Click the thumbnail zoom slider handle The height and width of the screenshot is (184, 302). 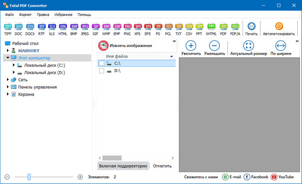pos(29,177)
